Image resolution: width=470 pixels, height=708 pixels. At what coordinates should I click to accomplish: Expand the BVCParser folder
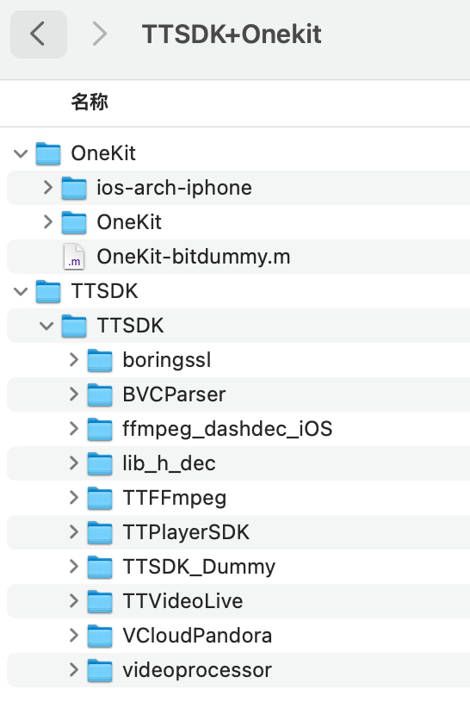[x=74, y=394]
